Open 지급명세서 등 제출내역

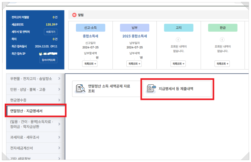tap(177, 89)
